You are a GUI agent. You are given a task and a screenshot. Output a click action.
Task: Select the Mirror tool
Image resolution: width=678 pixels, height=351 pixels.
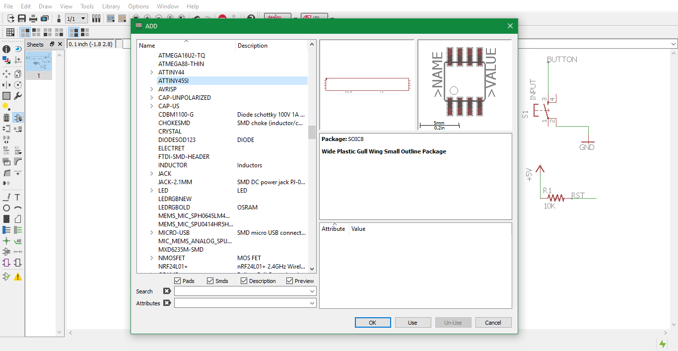(x=6, y=85)
